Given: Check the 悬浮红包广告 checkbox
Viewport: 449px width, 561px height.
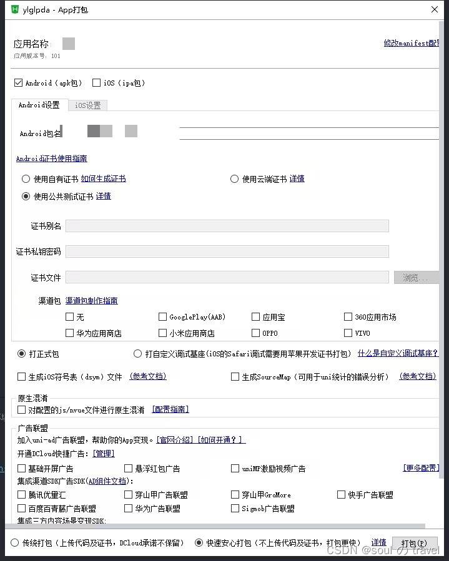Looking at the screenshot, I should click(128, 469).
